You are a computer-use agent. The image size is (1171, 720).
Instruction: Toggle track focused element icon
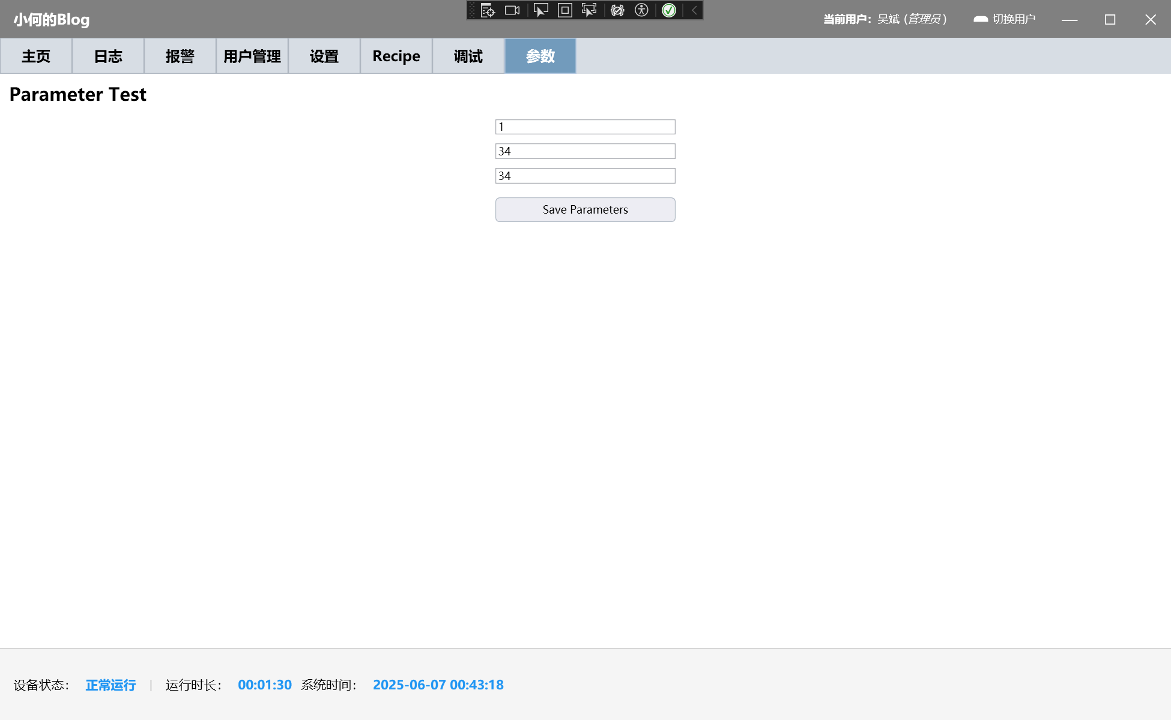[x=589, y=10]
